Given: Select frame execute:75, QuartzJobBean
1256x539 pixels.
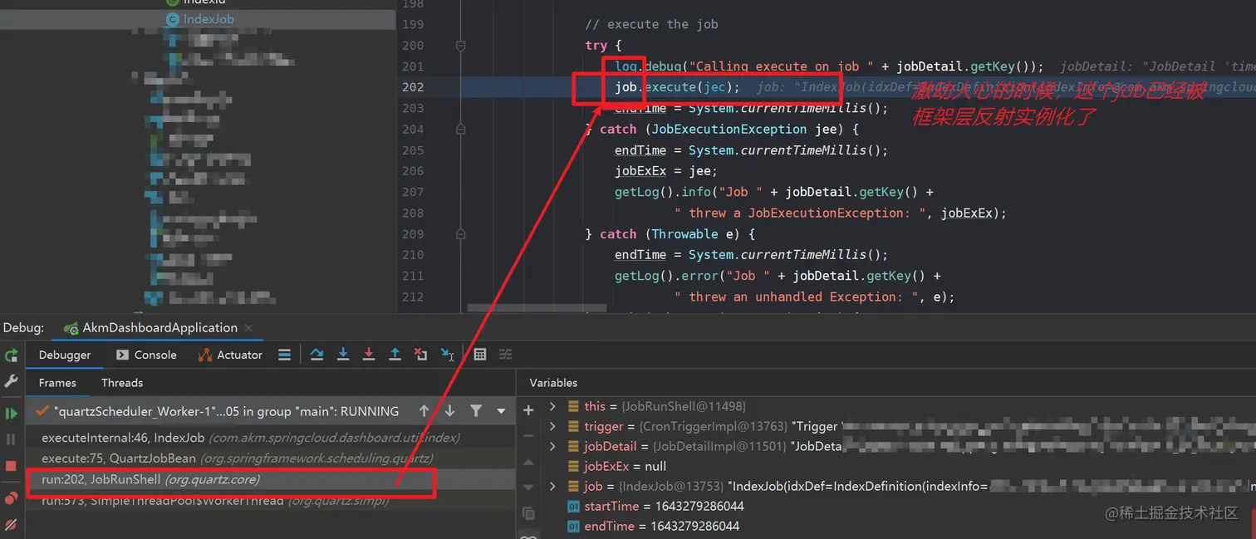Looking at the screenshot, I should click(270, 458).
